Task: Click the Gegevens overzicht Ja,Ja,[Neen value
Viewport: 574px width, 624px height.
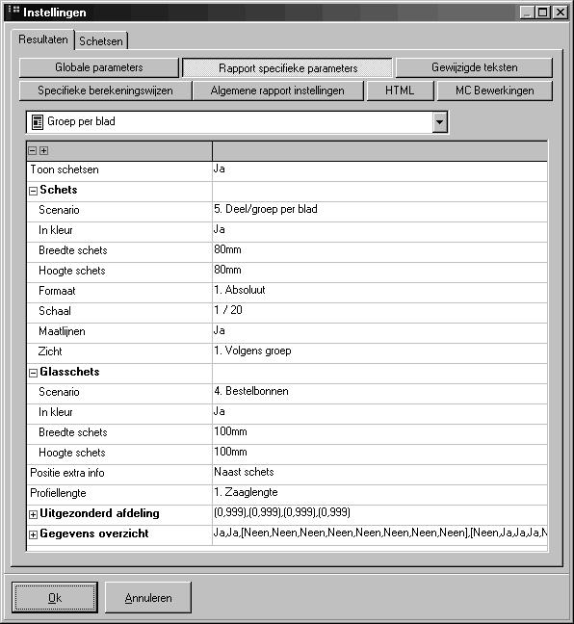Action: point(380,533)
